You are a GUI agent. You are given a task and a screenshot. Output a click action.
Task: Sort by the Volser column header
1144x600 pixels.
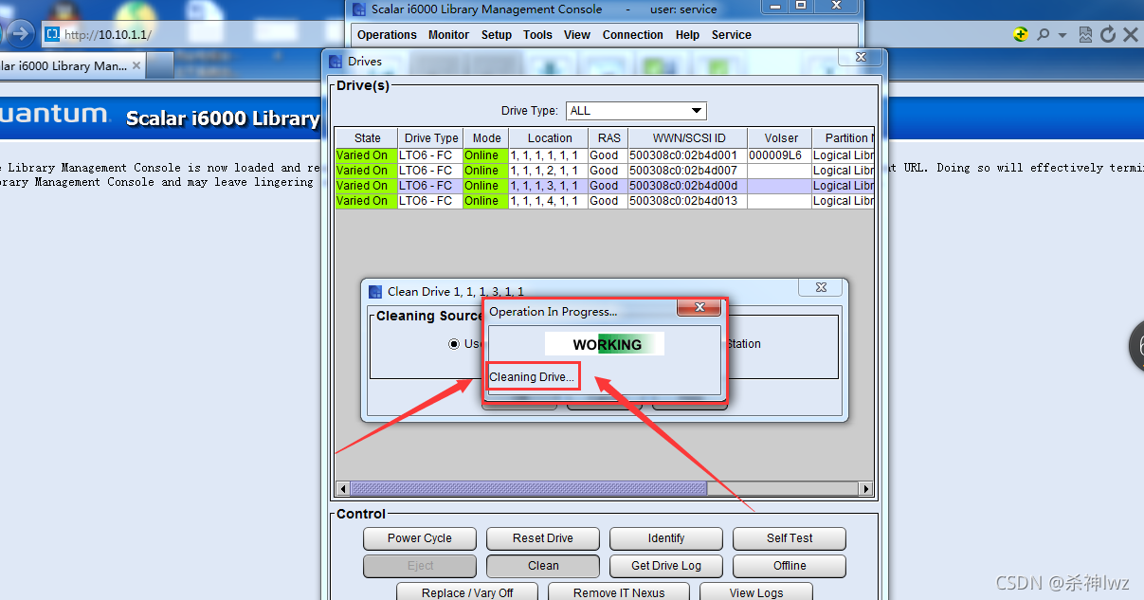point(780,138)
